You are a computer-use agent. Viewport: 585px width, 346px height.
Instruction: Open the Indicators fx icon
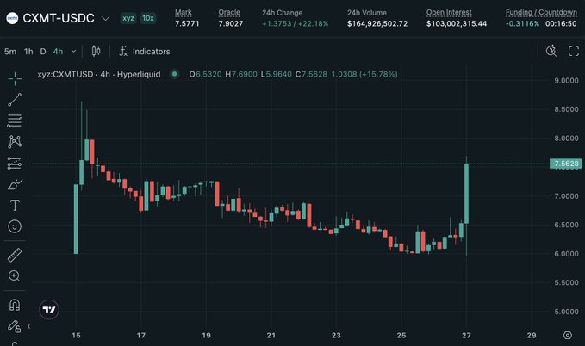click(123, 51)
